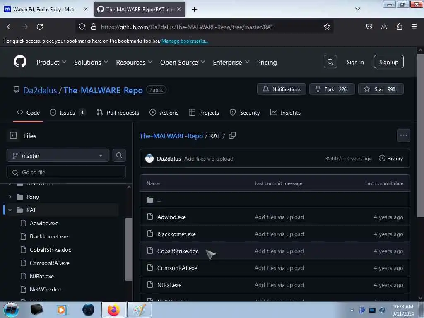Click the GitHub logo home icon
This screenshot has height=318, width=424.
click(20, 62)
